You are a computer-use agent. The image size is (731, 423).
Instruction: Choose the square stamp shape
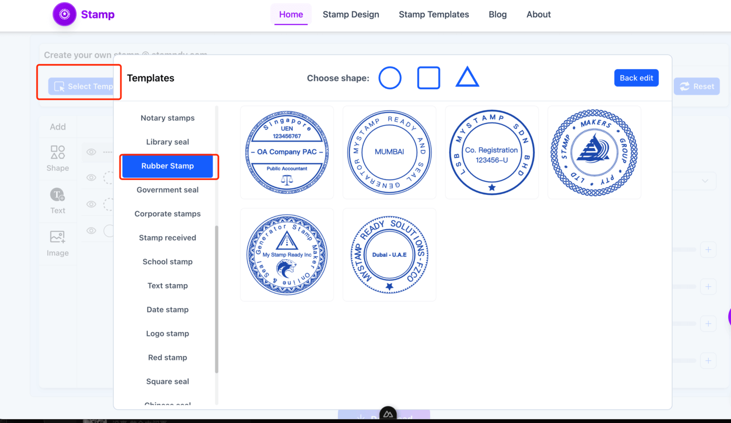(x=428, y=78)
